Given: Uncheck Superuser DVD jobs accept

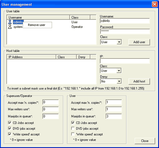Looking at the screenshot, I should [10, 129].
